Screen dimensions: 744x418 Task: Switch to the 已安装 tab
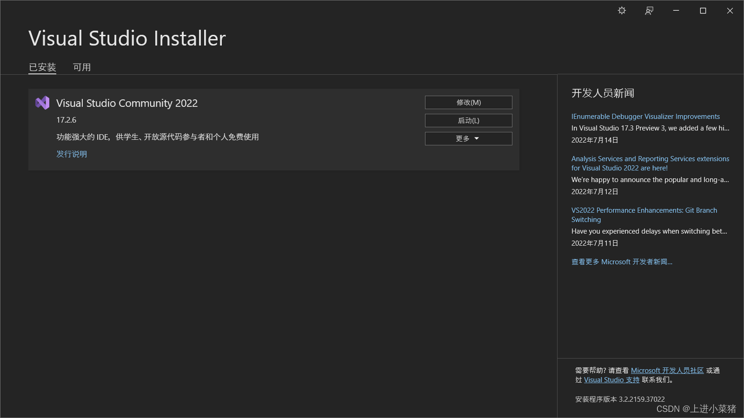point(42,67)
